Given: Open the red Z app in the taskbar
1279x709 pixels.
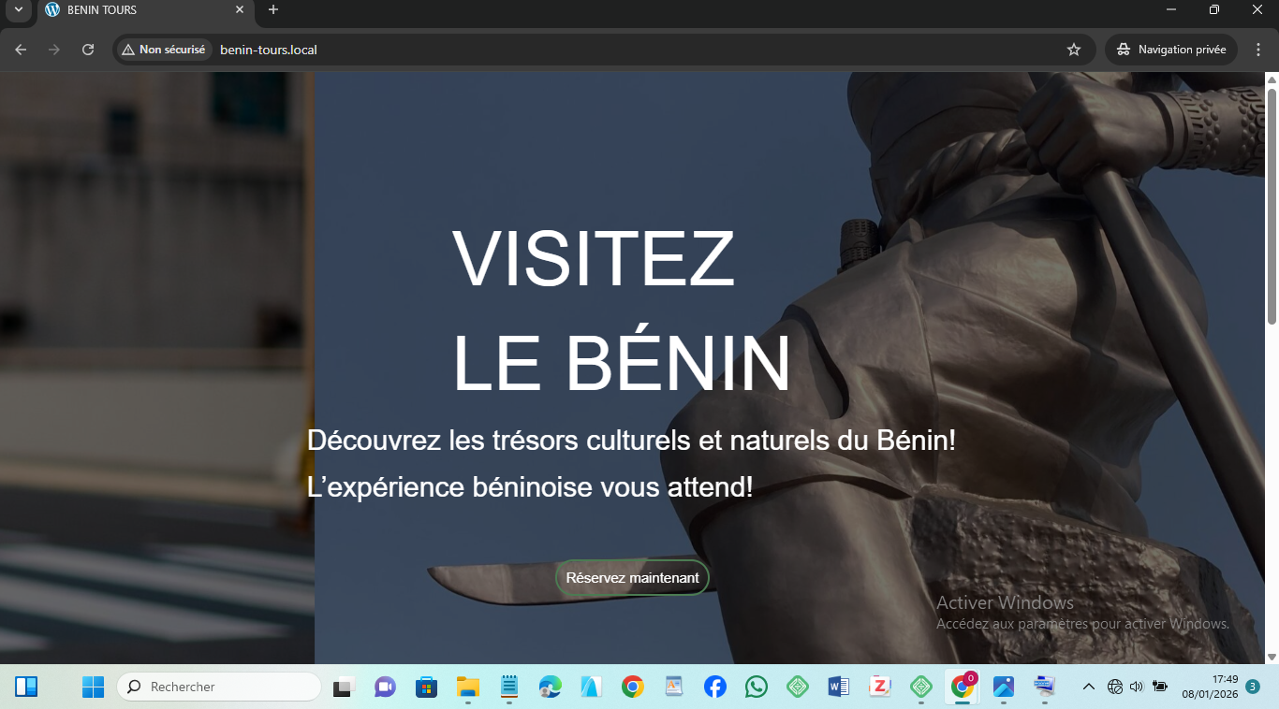Looking at the screenshot, I should pos(879,687).
